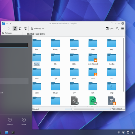Expand the Sort By dropdown
135x135 pixels.
37,29
